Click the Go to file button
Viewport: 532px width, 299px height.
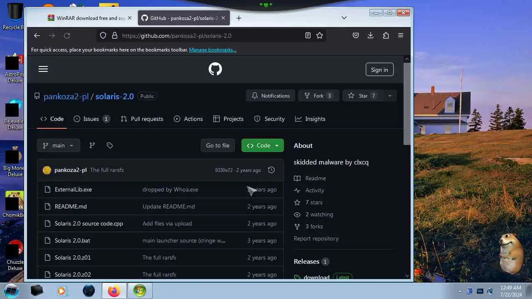tap(218, 145)
